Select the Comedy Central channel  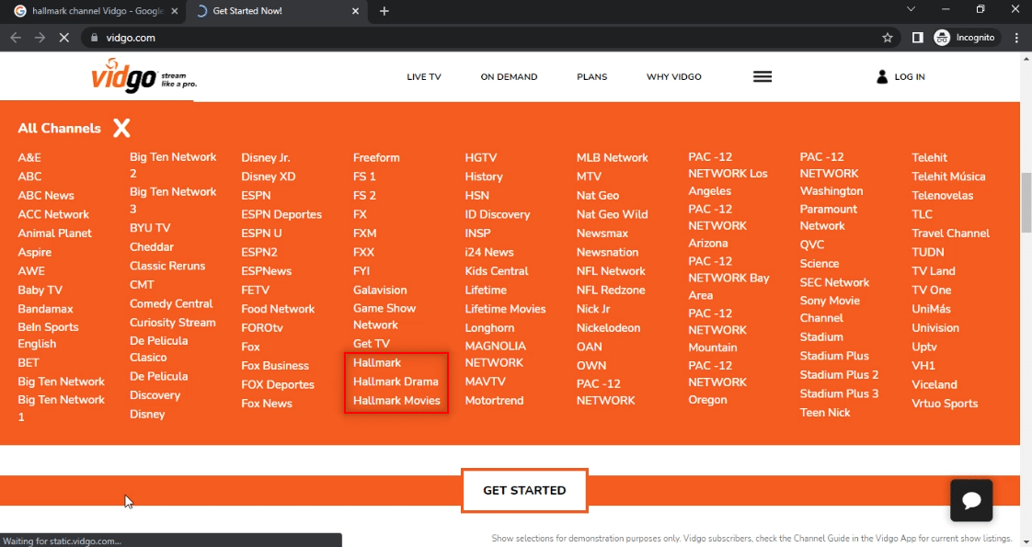coord(171,303)
